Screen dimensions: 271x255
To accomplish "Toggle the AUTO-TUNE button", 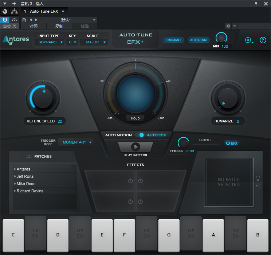I will [x=199, y=40].
